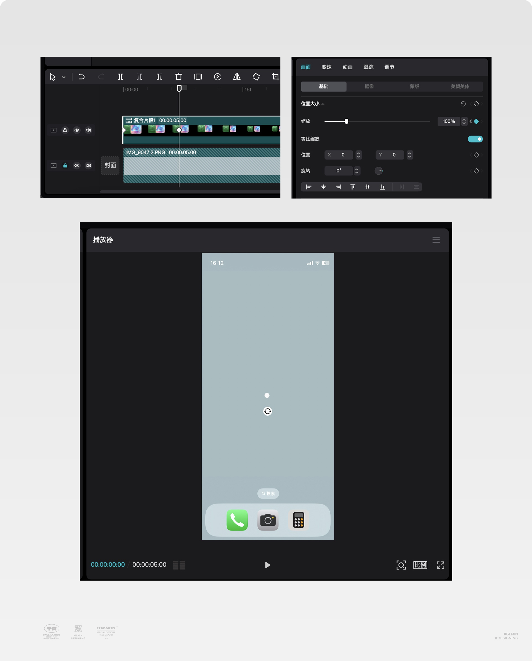
Task: Open the player panel hamburger menu
Action: coord(436,240)
